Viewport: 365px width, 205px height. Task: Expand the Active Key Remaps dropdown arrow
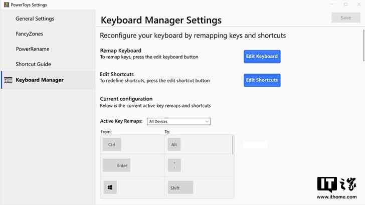click(x=207, y=121)
